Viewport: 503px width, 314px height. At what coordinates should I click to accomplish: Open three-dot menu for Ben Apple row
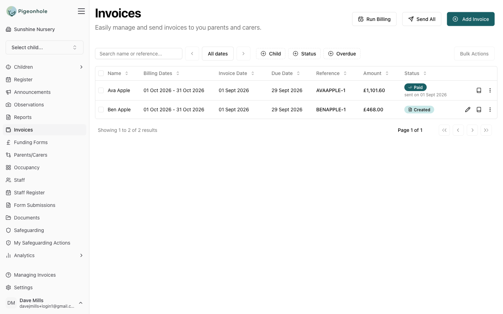click(490, 110)
